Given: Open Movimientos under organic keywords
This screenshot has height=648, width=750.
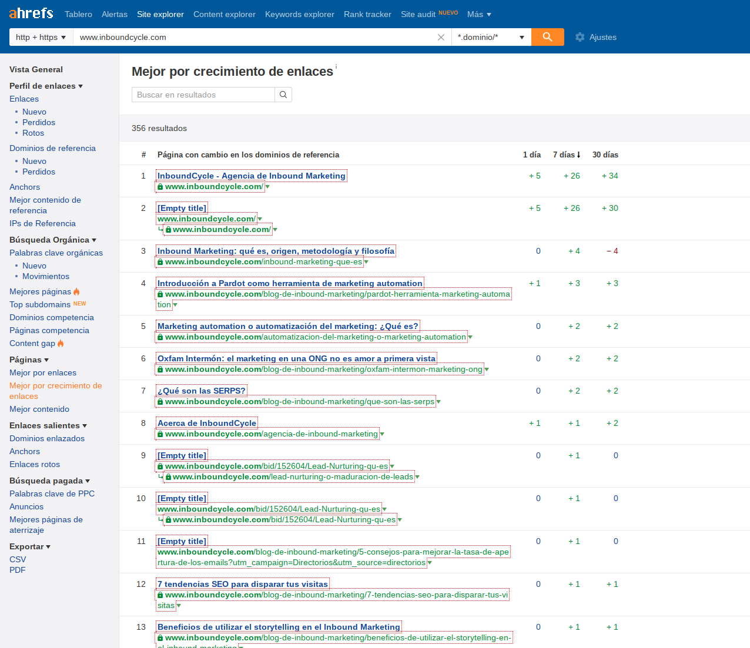Looking at the screenshot, I should click(x=46, y=277).
